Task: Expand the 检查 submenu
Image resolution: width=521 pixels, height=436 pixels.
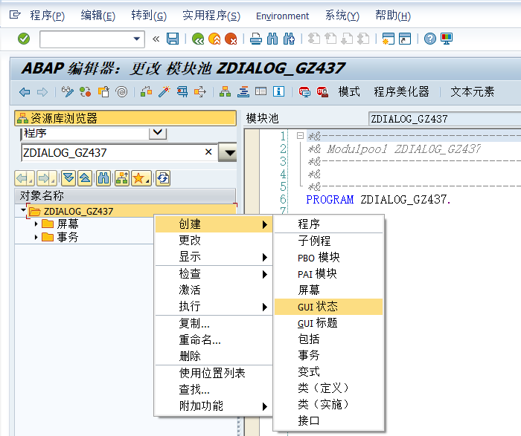Action: [214, 273]
